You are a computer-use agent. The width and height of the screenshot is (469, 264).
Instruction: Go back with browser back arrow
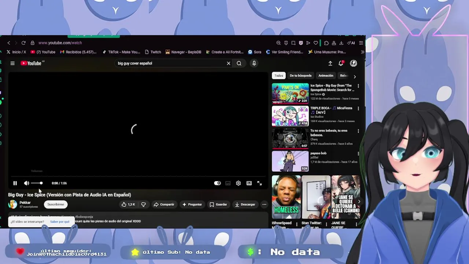click(x=9, y=43)
